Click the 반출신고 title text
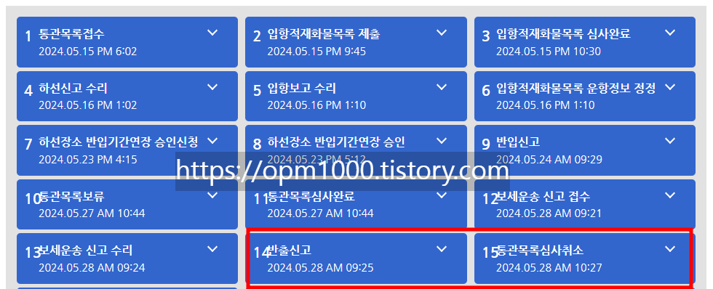Screen dimensions: 713x289 [x=290, y=251]
